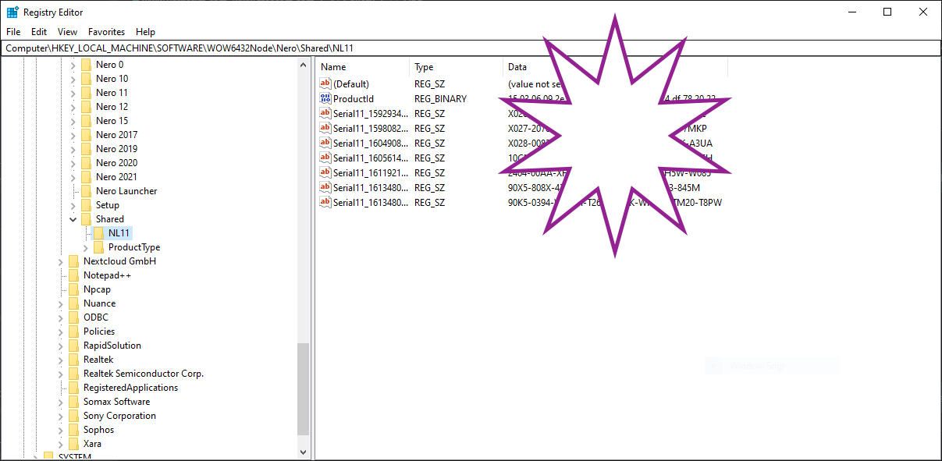Image resolution: width=942 pixels, height=461 pixels.
Task: Collapse the Shared registry key
Action: [73, 219]
